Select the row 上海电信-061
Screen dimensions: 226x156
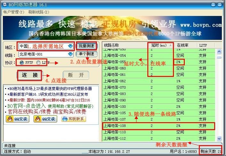(159, 75)
